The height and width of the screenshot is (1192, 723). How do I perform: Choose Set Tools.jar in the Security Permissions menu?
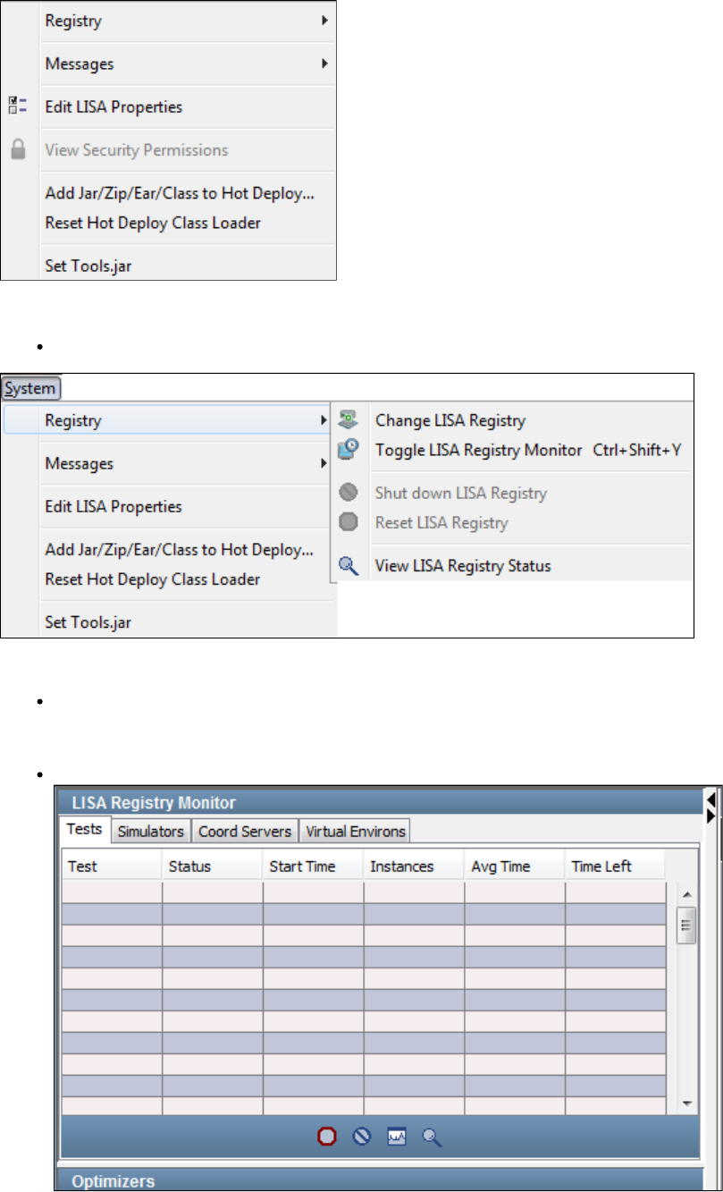[89, 266]
